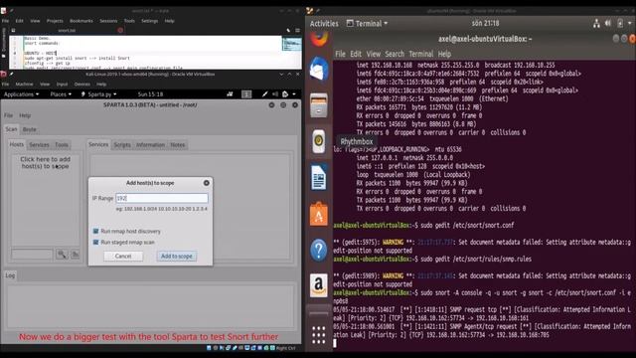Expand Kali system menu arrow
The width and height of the screenshot is (636, 358).
294,94
